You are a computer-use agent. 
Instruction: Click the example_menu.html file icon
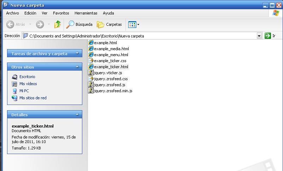click(91, 54)
